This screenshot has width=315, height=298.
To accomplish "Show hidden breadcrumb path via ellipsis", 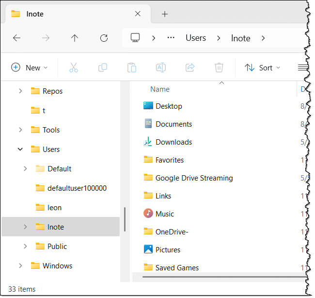I will [171, 38].
